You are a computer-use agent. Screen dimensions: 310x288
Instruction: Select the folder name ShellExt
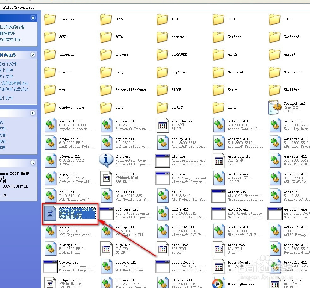(291, 90)
